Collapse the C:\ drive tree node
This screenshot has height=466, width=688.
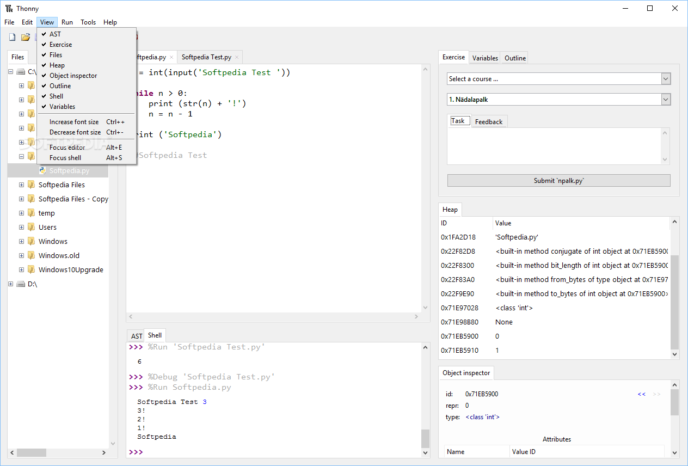10,71
